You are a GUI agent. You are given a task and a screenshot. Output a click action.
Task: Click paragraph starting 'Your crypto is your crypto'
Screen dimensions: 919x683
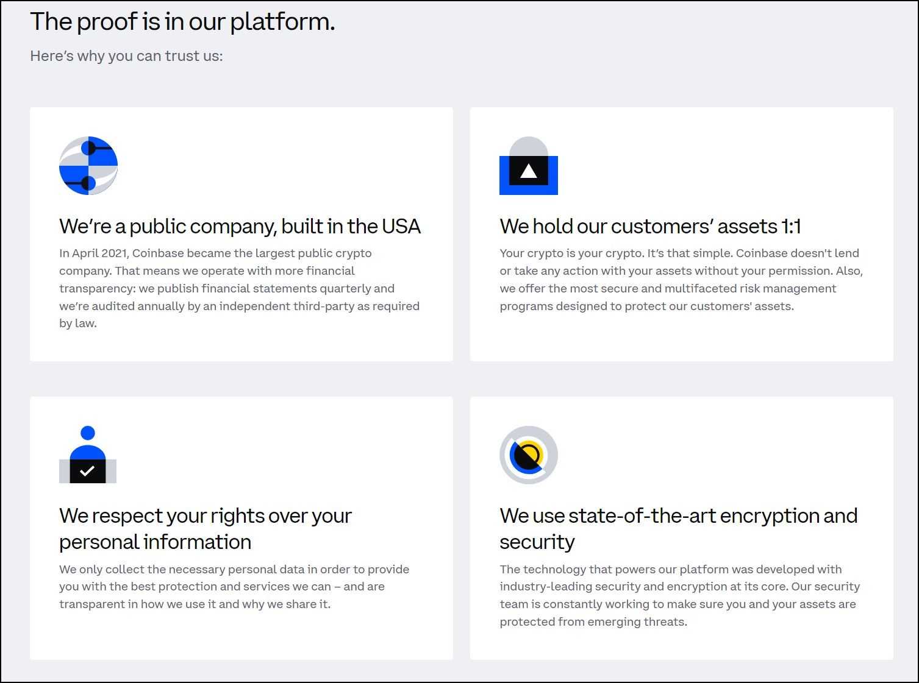pyautogui.click(x=681, y=280)
